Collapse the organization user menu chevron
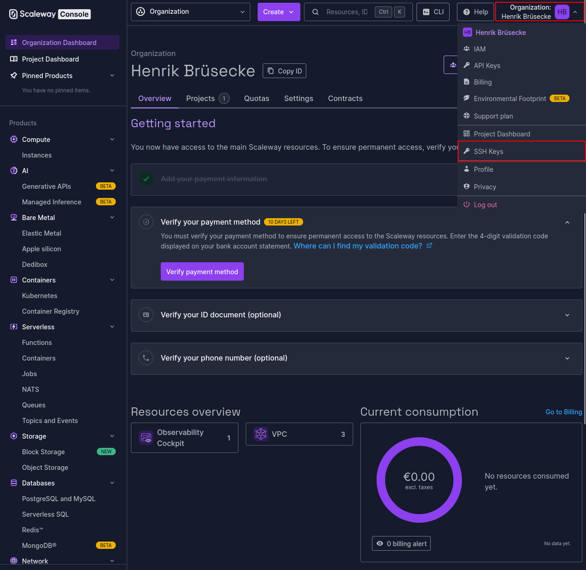Viewport: 586px width, 570px height. coord(575,12)
